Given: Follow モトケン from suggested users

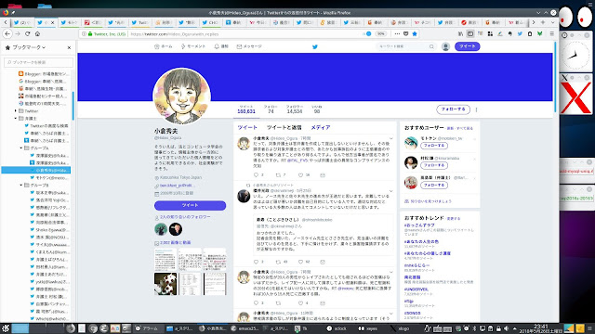Looking at the screenshot, I should coord(434,146).
